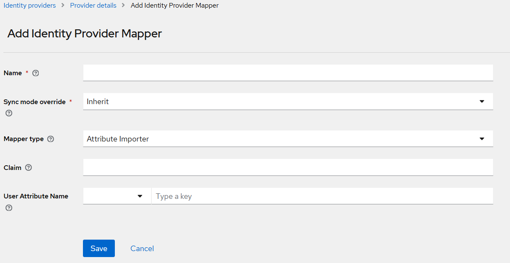
Task: Click into the Claim input field
Action: (x=288, y=167)
